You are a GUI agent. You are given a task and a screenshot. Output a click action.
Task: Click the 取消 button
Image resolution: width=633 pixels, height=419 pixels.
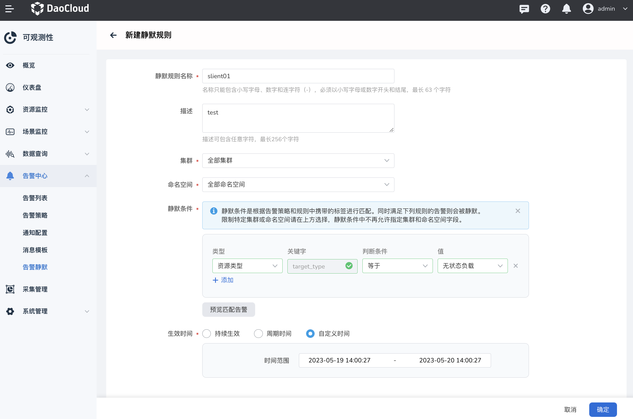tap(570, 410)
